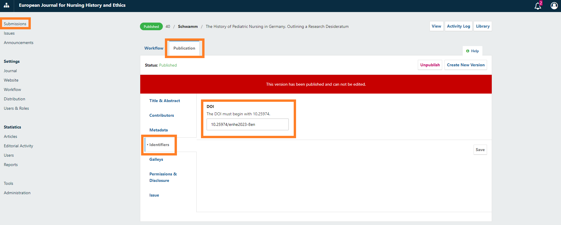The image size is (561, 225).
Task: Navigate to Administration in sidebar
Action: click(17, 193)
